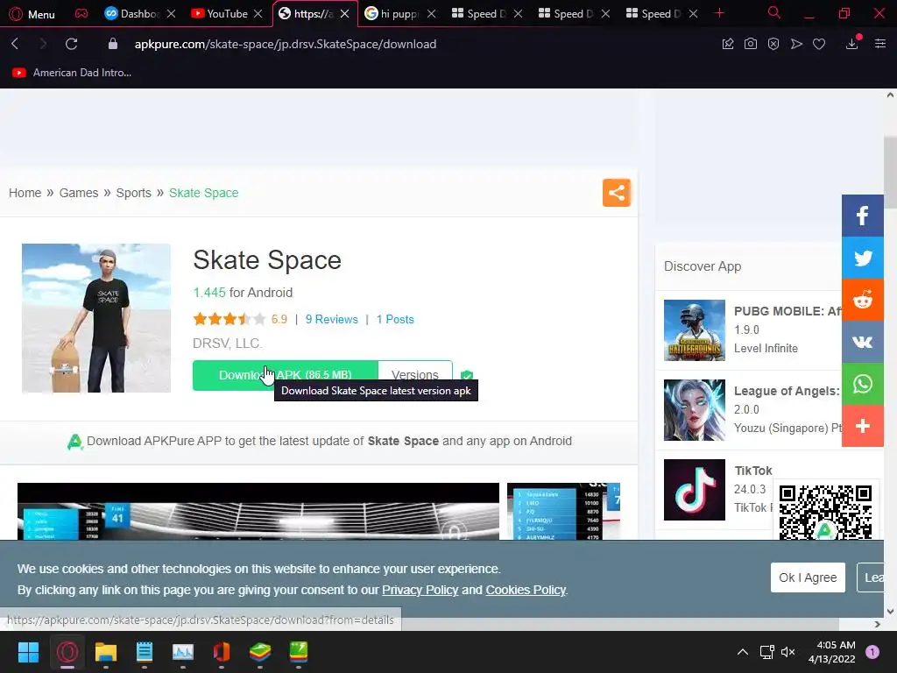This screenshot has height=673, width=897.
Task: Open a new tab with plus icon
Action: [x=720, y=13]
